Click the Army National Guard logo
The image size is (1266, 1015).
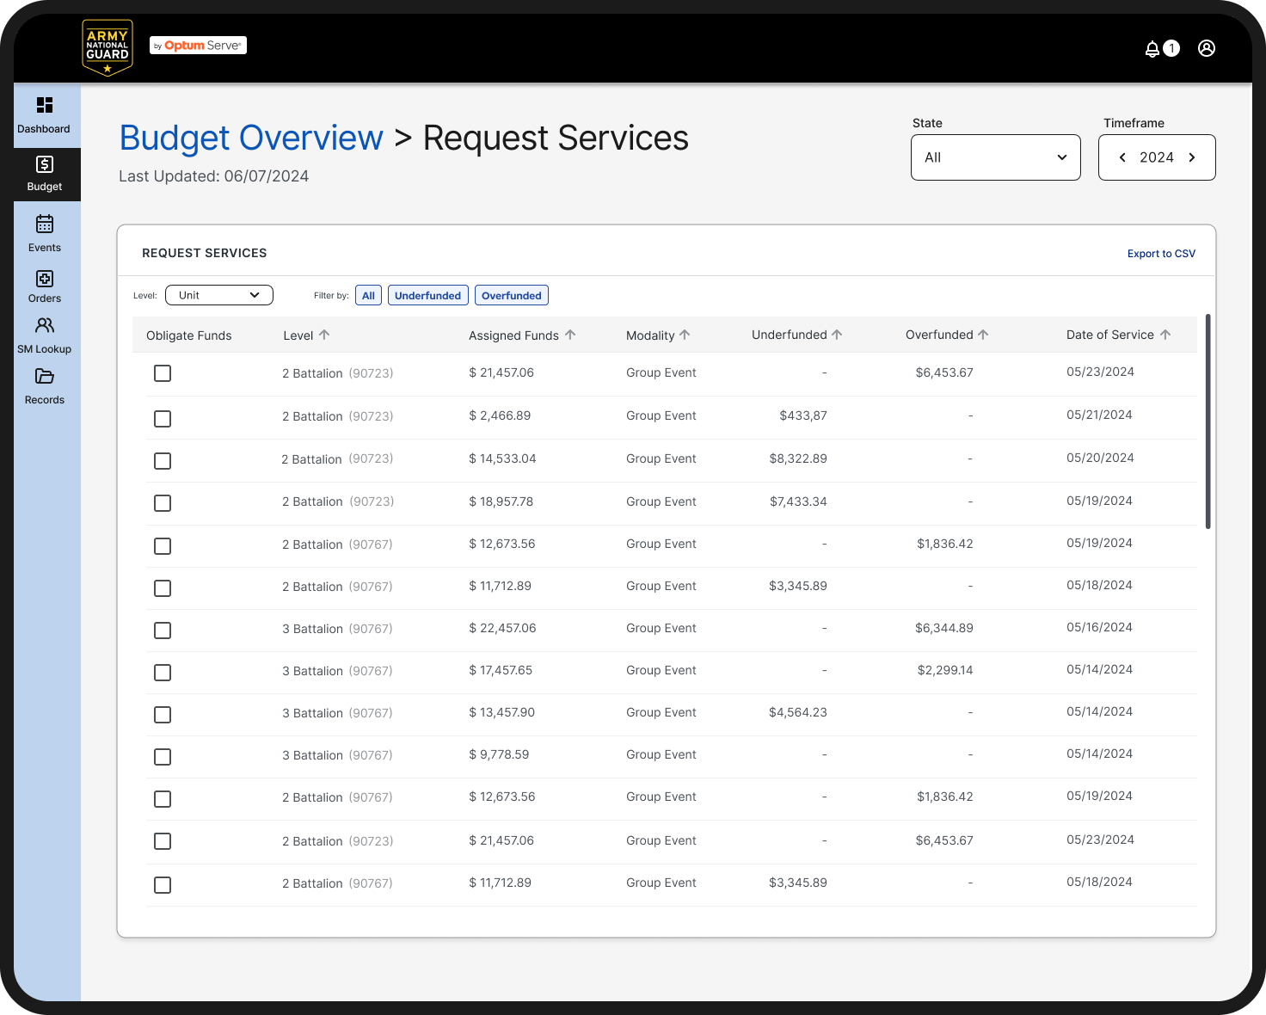pos(108,47)
